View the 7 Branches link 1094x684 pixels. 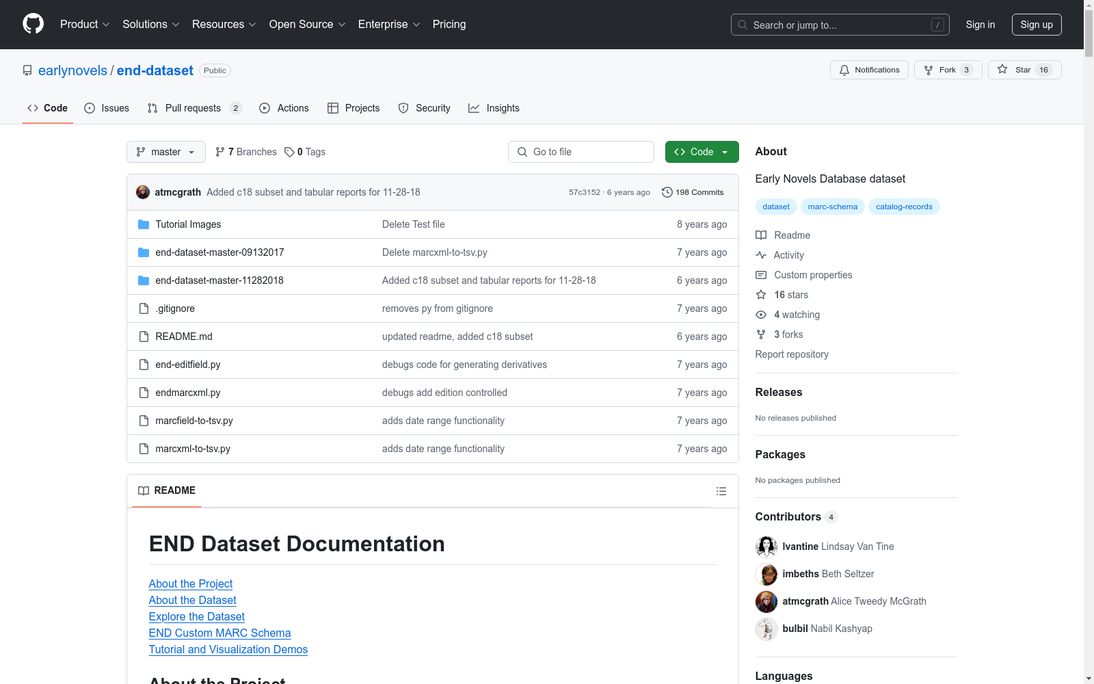click(246, 152)
